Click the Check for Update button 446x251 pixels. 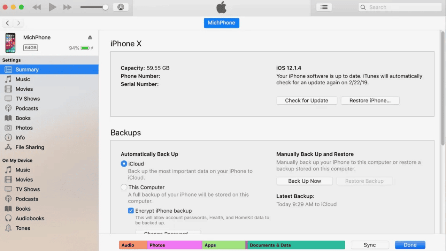[307, 100]
